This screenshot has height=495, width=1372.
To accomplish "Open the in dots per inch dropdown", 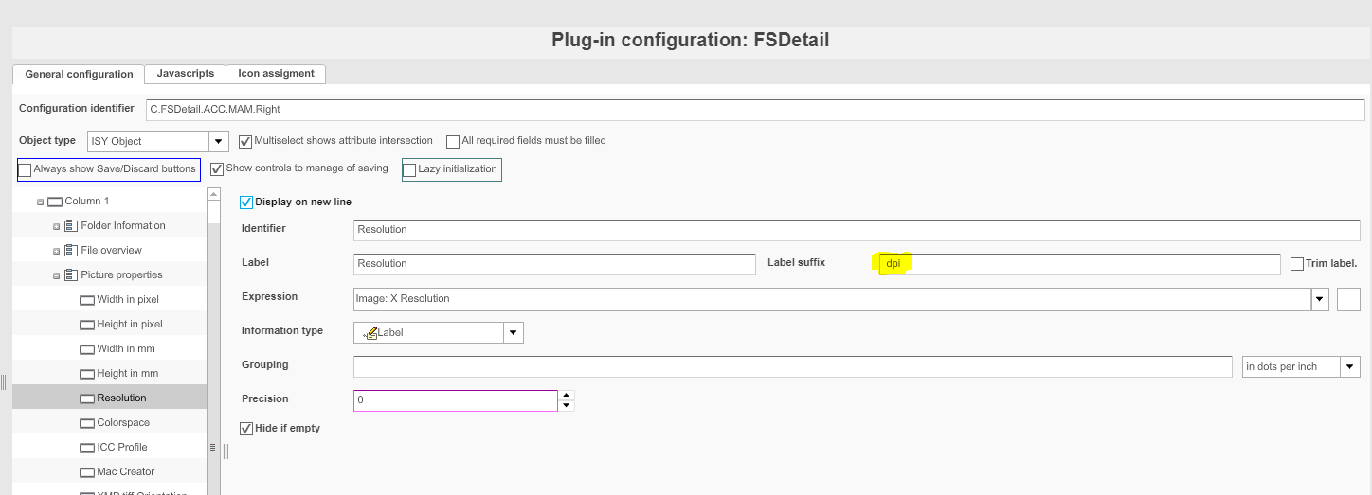I will click(x=1351, y=366).
